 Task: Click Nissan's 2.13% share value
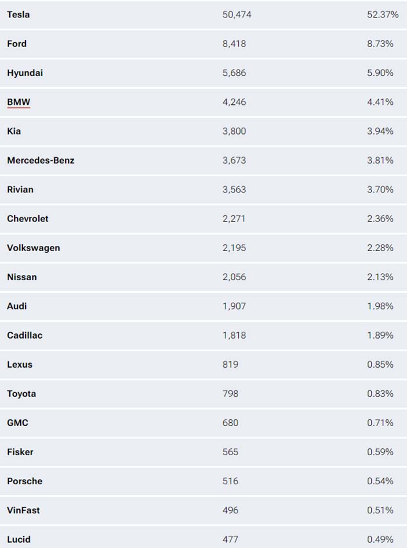tap(380, 277)
